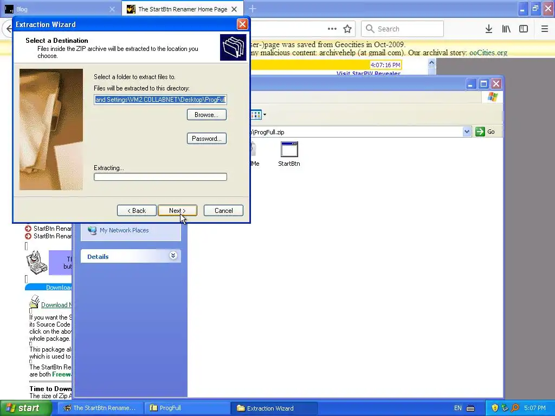Open ooCities.org link
The width and height of the screenshot is (555, 416).
click(488, 53)
